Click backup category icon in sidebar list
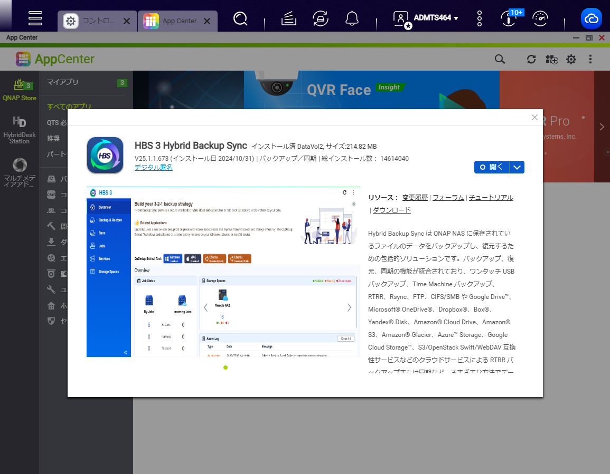The height and width of the screenshot is (474, 610). pyautogui.click(x=51, y=179)
